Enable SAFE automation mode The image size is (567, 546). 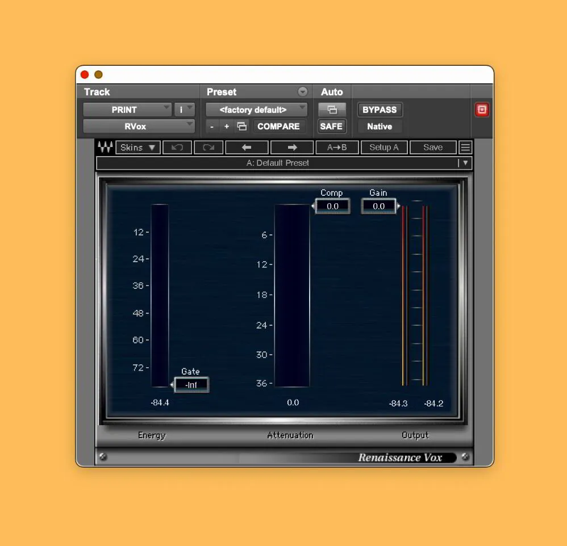click(x=332, y=126)
